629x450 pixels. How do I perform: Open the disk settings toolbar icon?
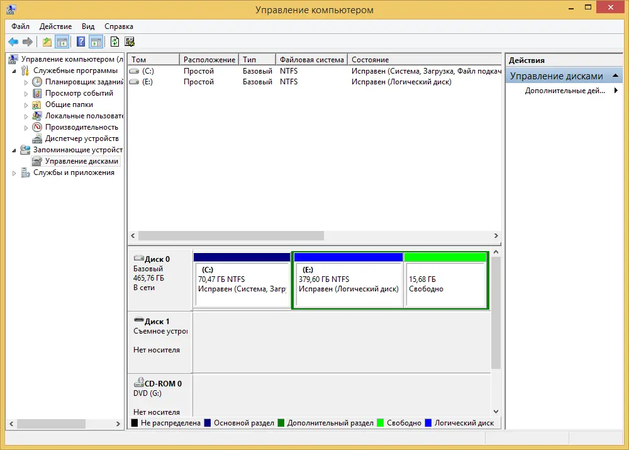(130, 42)
